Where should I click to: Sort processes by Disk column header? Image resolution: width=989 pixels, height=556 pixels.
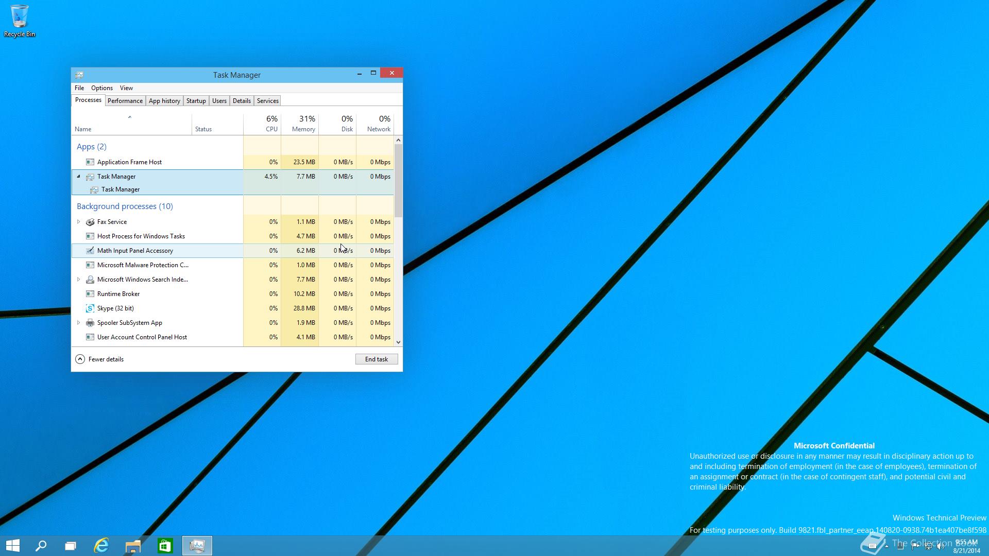(x=337, y=124)
